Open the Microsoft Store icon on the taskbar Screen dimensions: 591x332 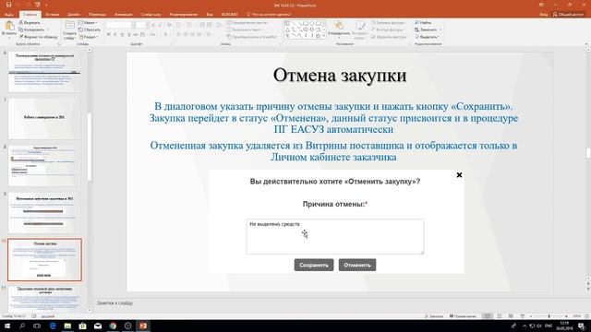[x=82, y=326]
